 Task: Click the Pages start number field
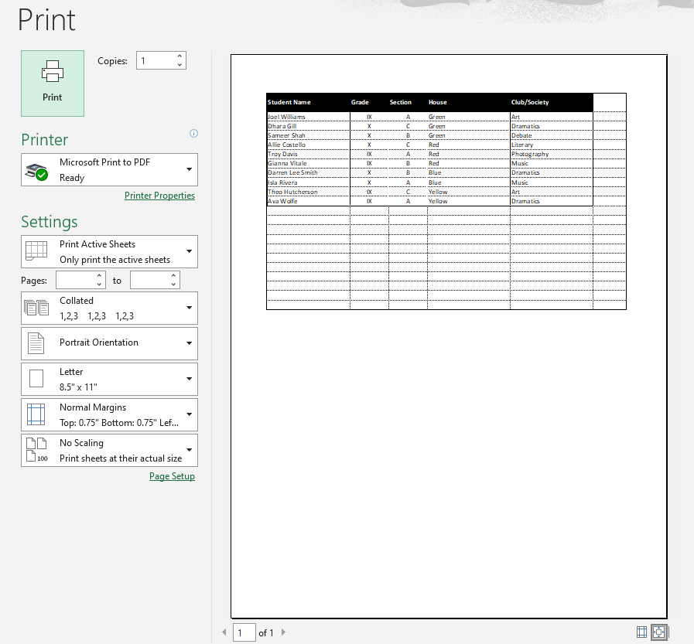point(75,280)
